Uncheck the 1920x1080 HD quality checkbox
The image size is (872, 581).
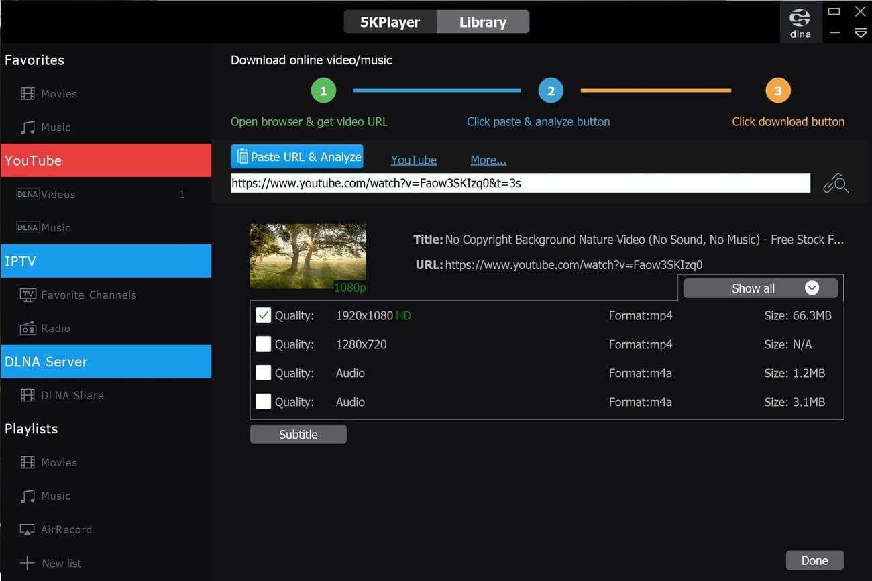pyautogui.click(x=263, y=315)
